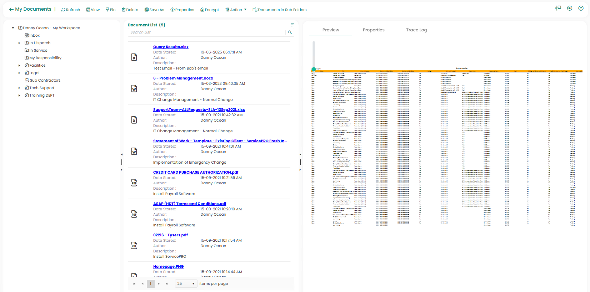The image size is (590, 292).
Task: Expand the Facilities folder
Action: [19, 66]
